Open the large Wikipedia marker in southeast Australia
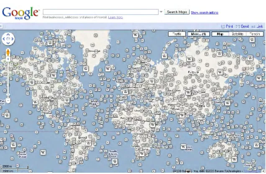This screenshot has width=266, height=174. (234, 159)
